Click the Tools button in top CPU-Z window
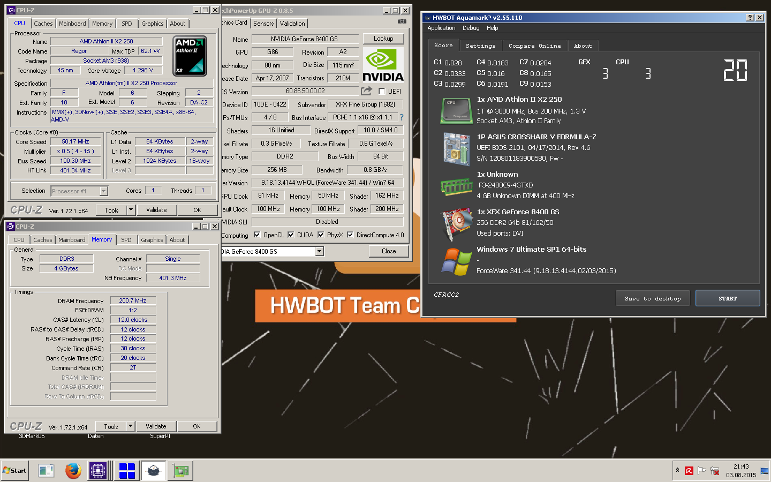The height and width of the screenshot is (482, 771). [112, 210]
